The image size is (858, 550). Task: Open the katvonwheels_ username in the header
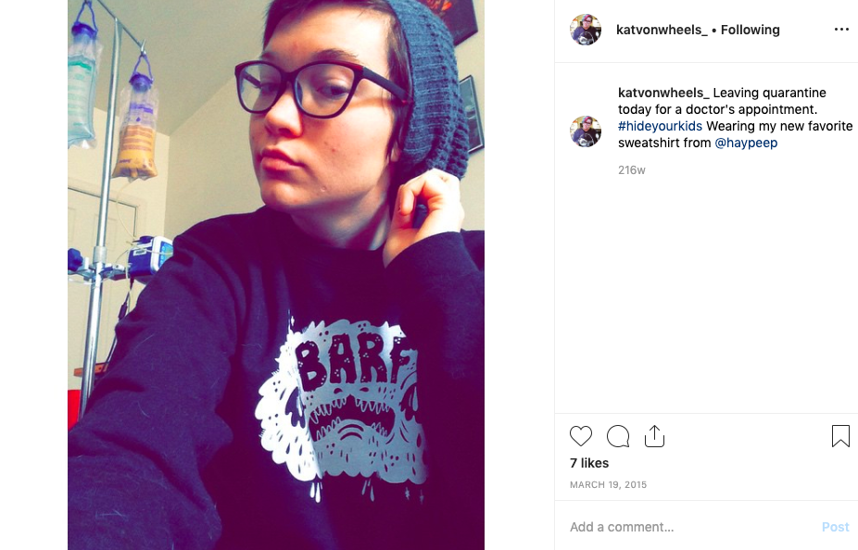pos(662,30)
